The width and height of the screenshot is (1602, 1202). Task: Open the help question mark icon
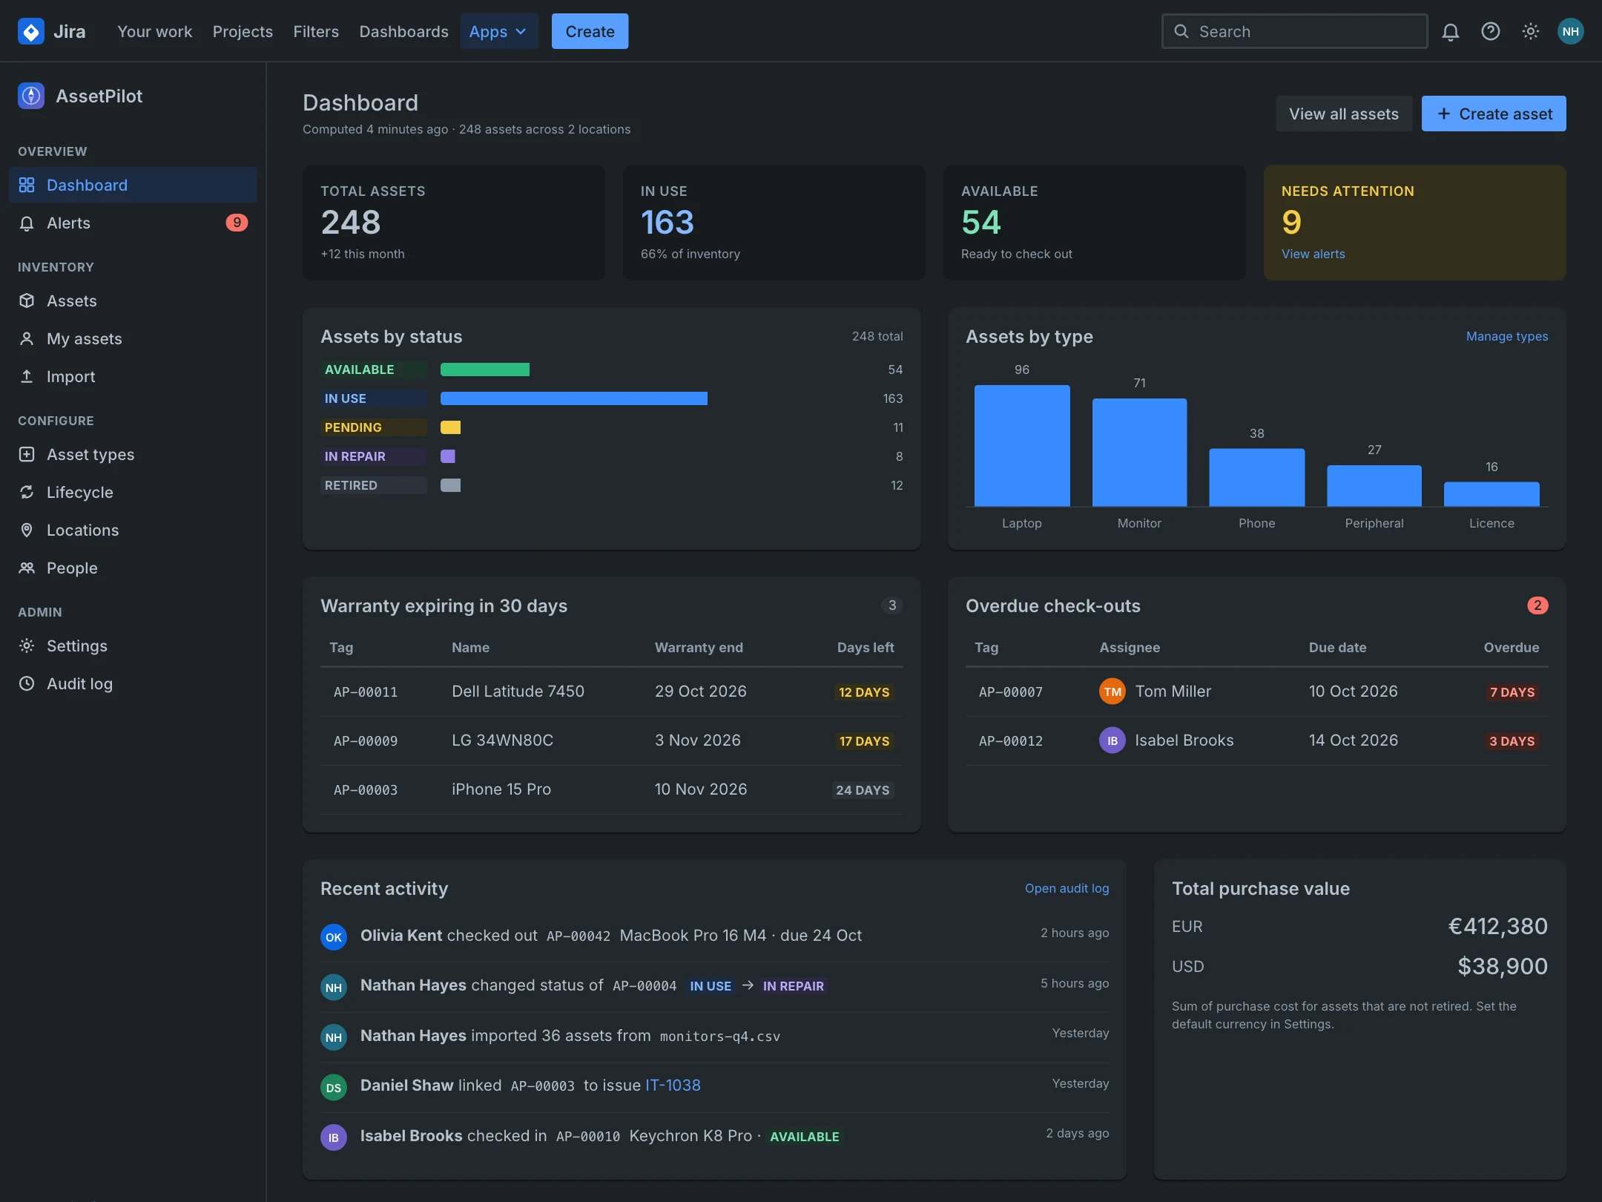click(1491, 31)
